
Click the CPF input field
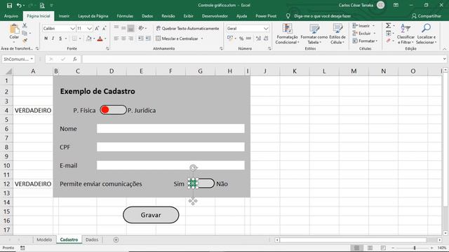tap(170, 147)
